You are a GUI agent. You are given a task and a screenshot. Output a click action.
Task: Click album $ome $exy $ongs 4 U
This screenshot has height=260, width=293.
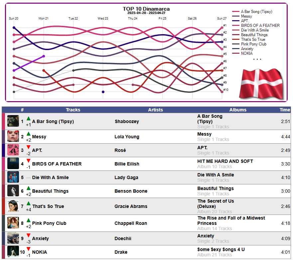pos(221,249)
